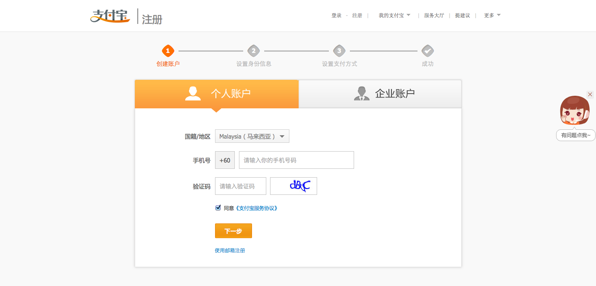Uncheck the 同意 agreement checkbox
The width and height of the screenshot is (596, 286).
point(218,207)
